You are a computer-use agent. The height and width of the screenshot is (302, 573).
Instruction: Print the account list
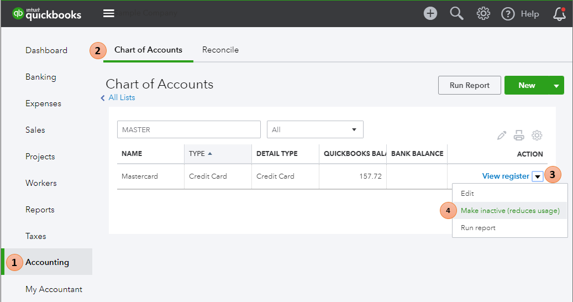click(x=519, y=136)
